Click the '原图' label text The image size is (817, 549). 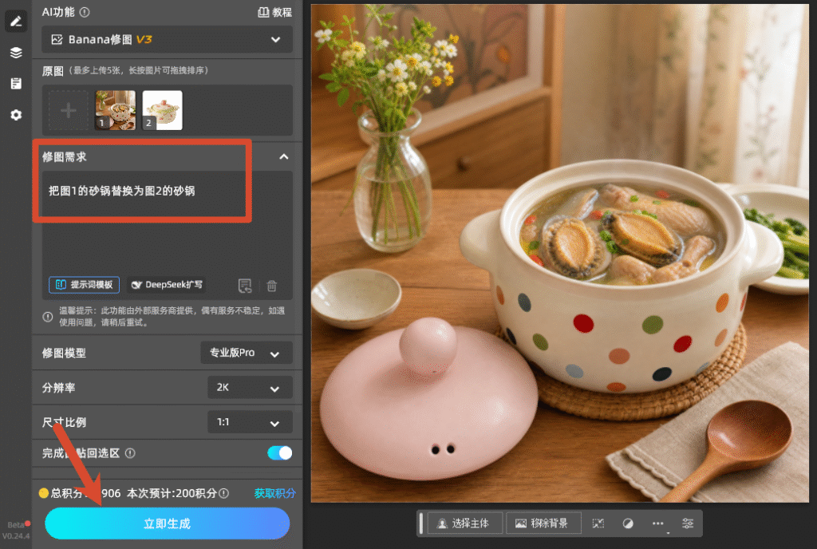[x=53, y=71]
